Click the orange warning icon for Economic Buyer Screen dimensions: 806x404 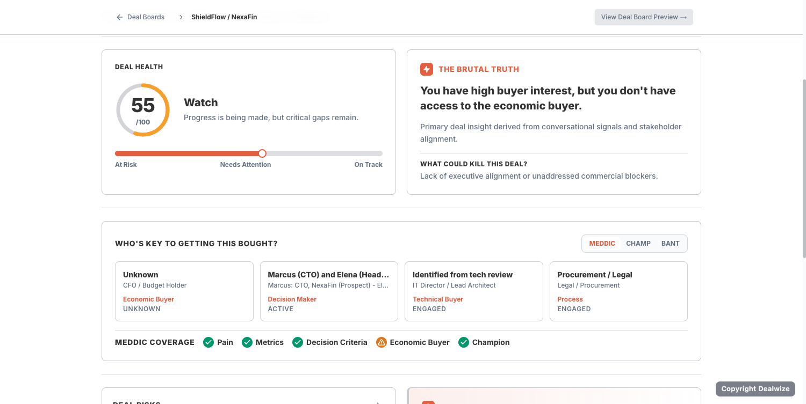[382, 342]
